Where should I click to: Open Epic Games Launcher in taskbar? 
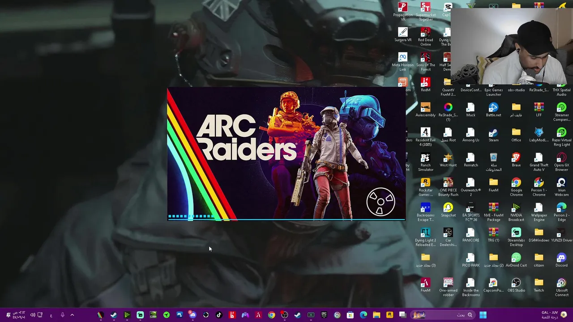pyautogui.click(x=324, y=315)
